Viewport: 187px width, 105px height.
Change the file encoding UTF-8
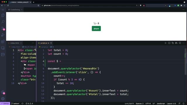tap(148, 104)
